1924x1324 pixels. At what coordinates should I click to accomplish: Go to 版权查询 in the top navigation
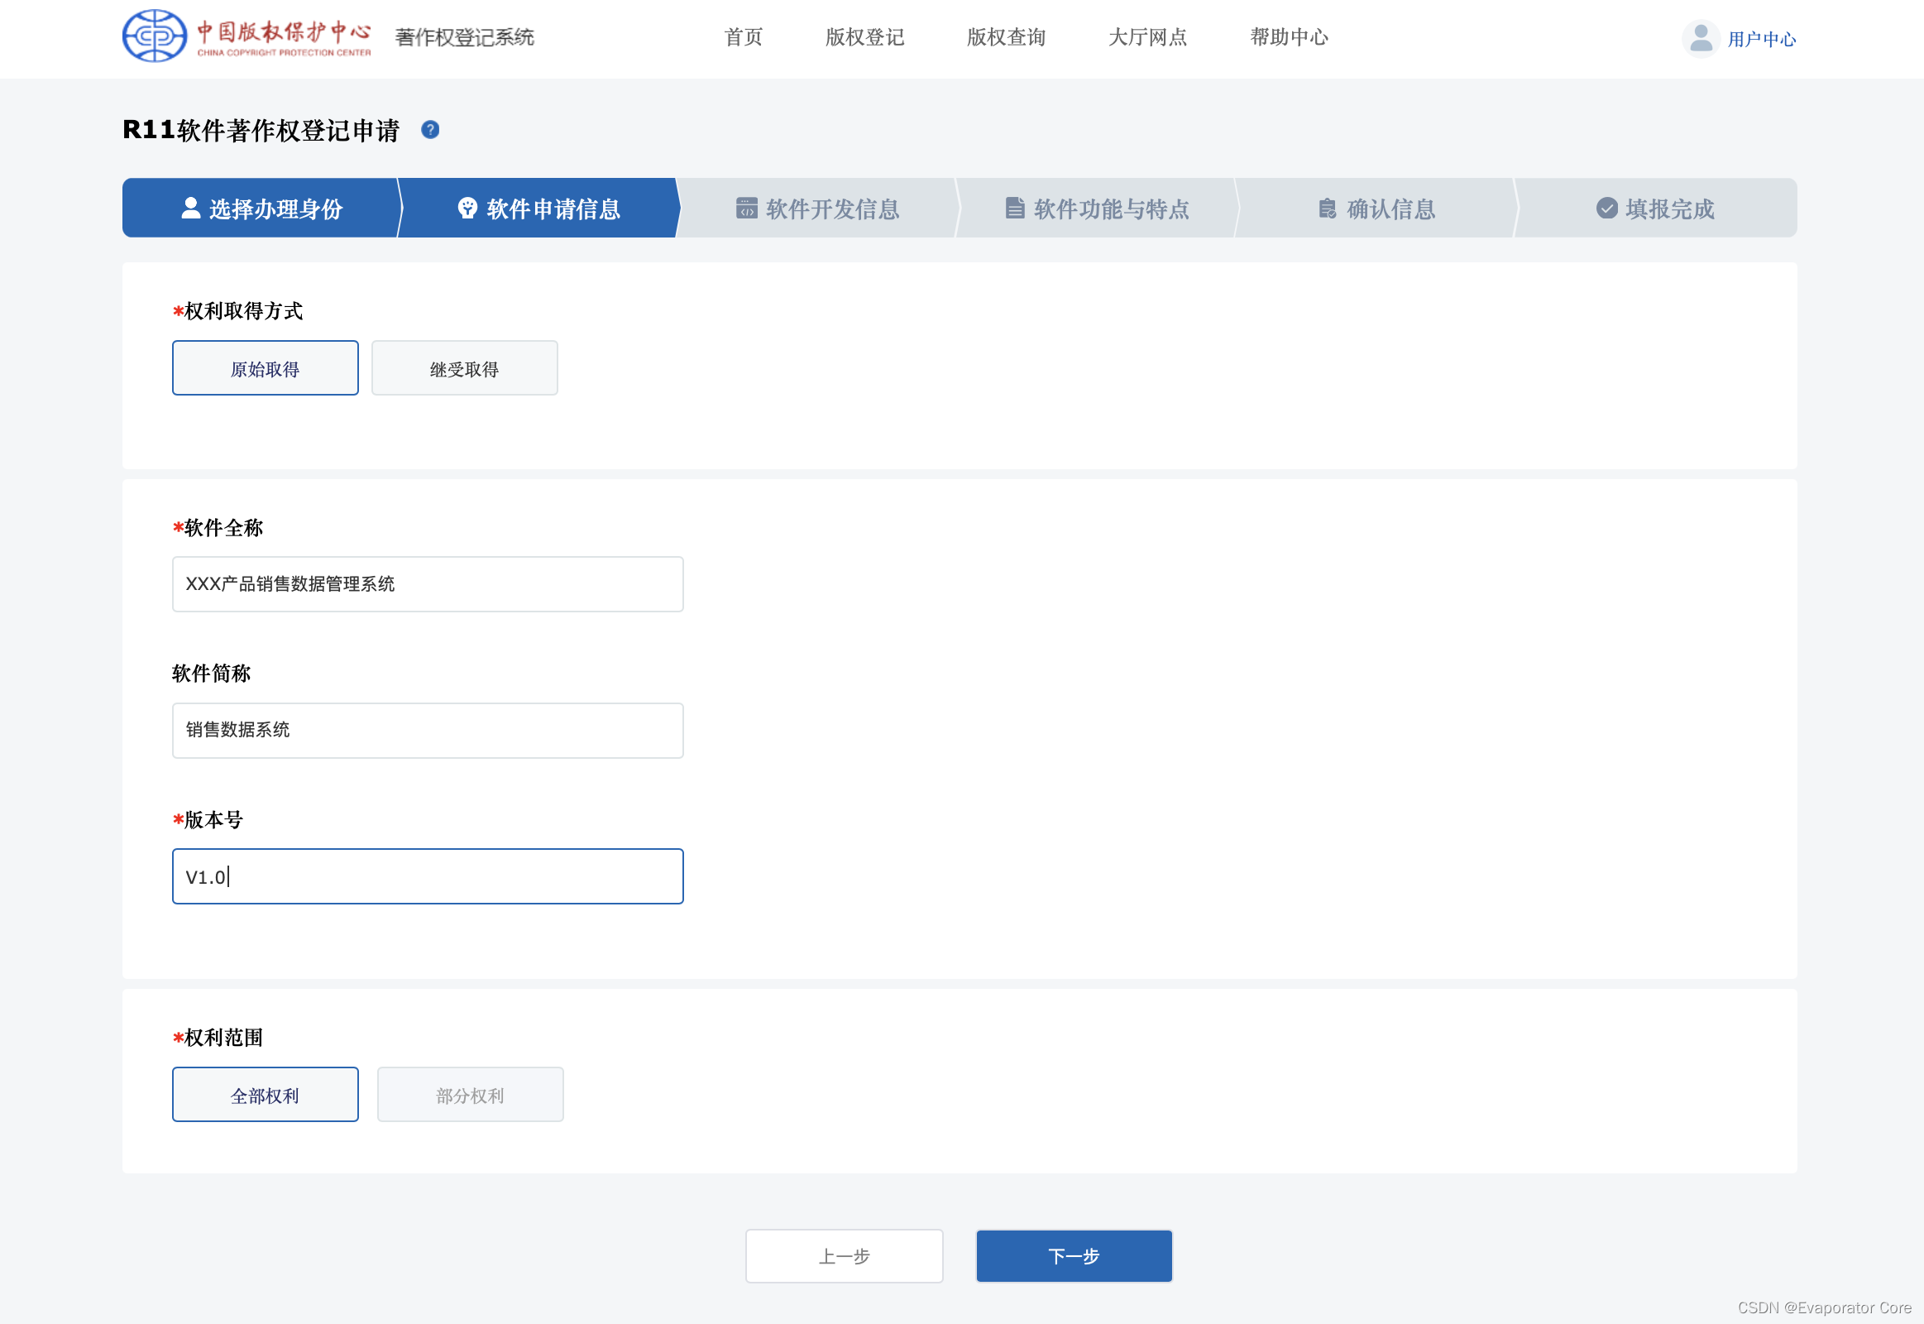(1006, 37)
